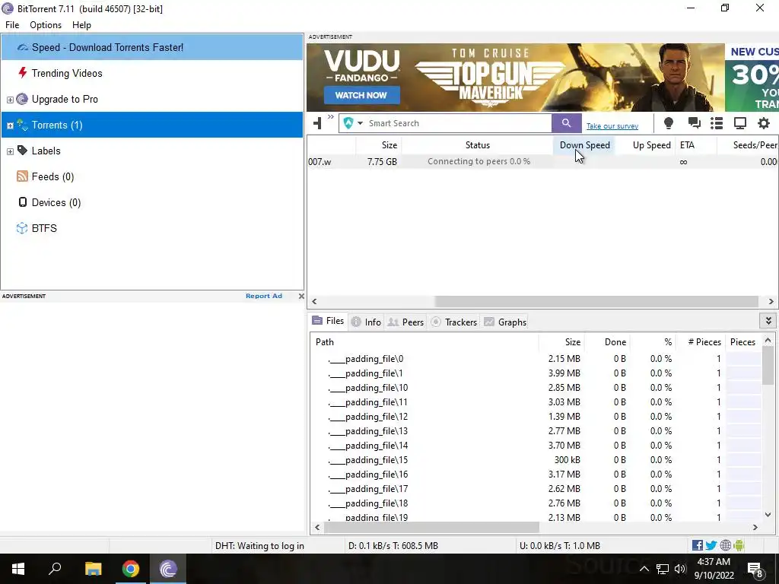Click the Labels tag icon
The height and width of the screenshot is (584, 779).
click(x=22, y=150)
